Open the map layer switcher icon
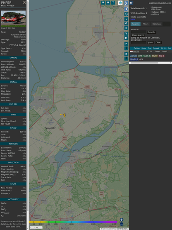Screen dimensions: 172x230 click(120, 2)
